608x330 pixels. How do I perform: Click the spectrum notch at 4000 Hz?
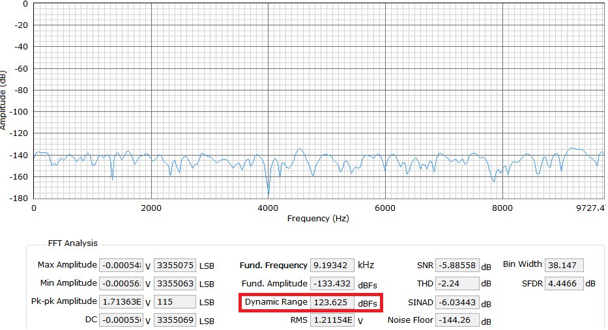click(268, 193)
